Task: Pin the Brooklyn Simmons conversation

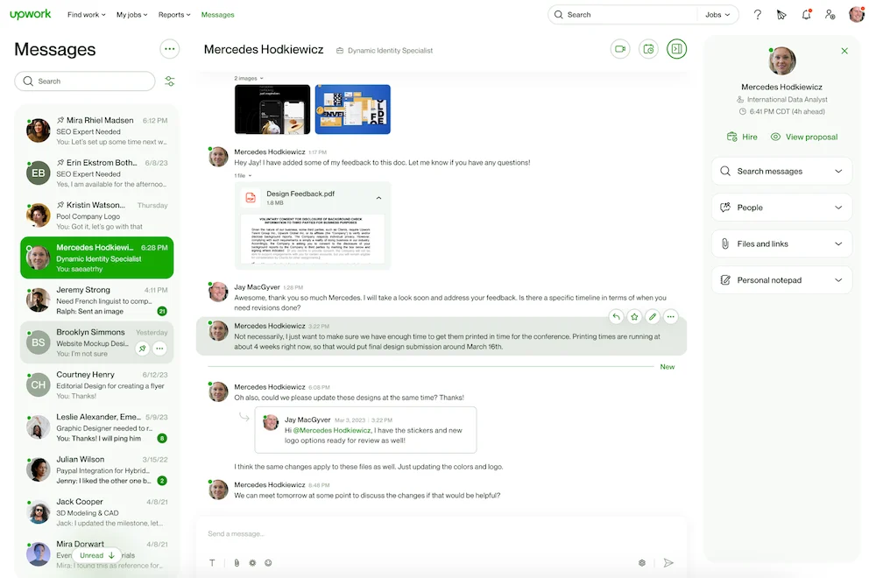Action: click(x=142, y=349)
